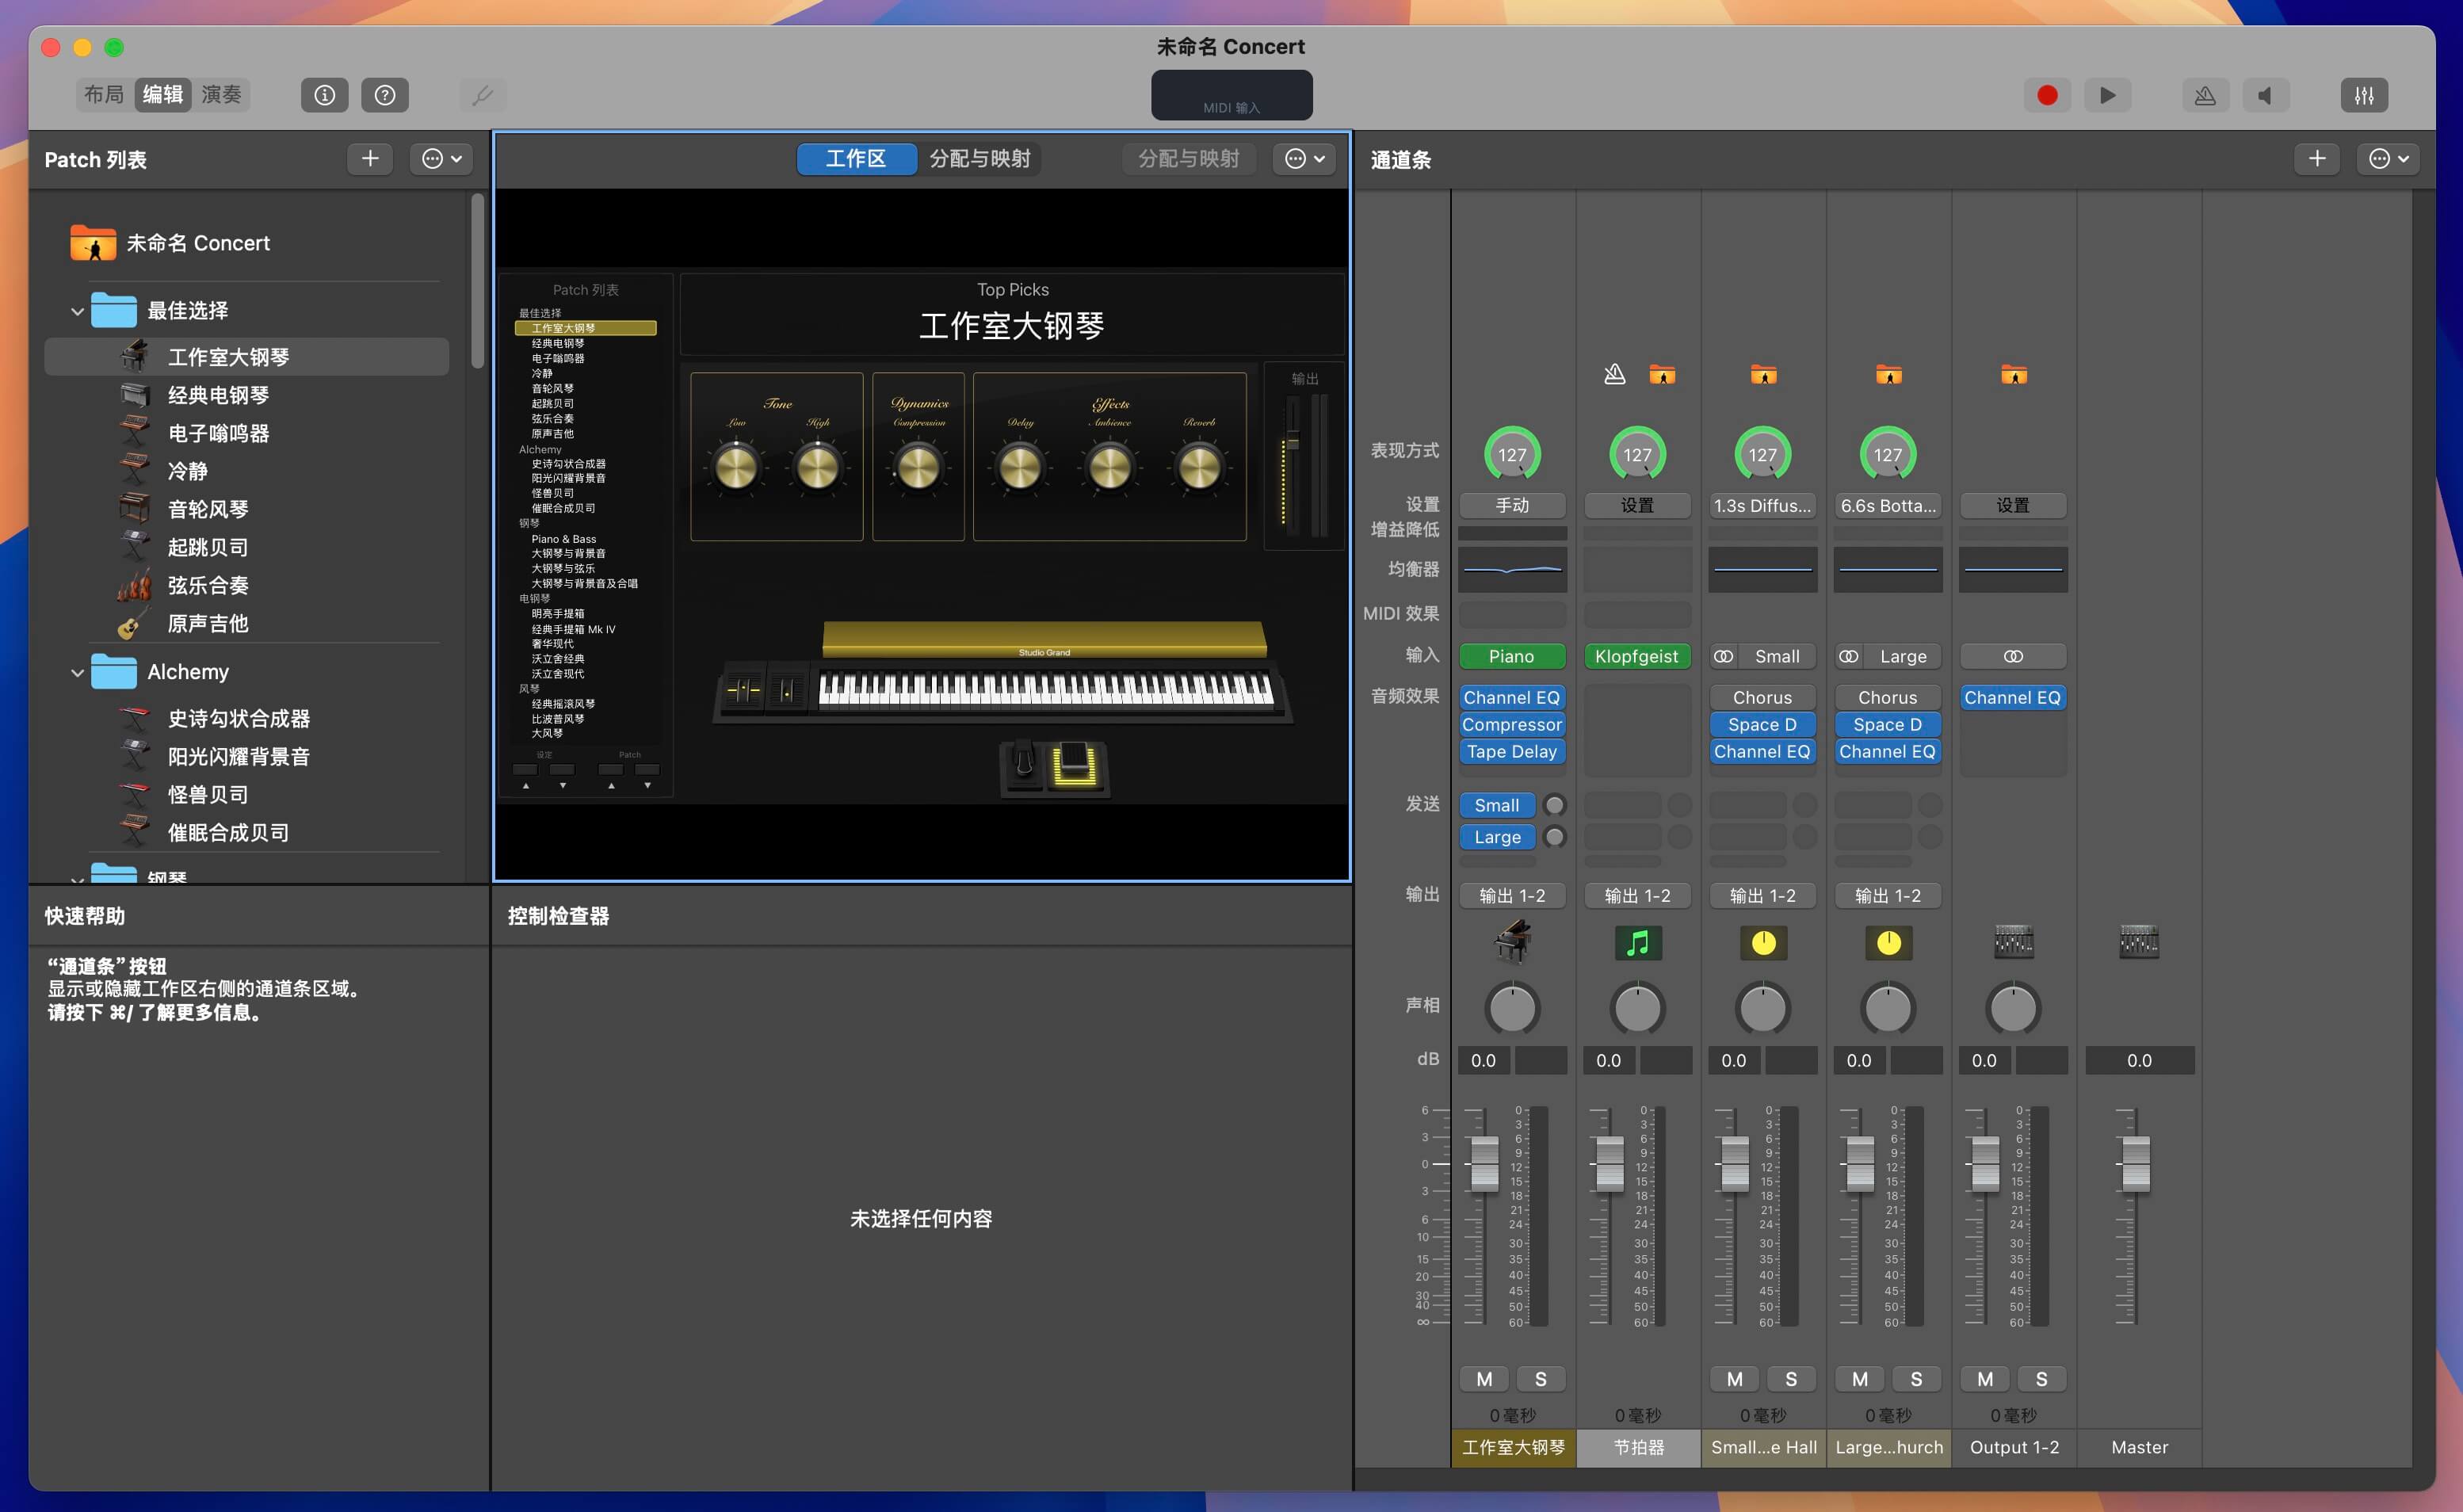Add a new patch with the plus button

[369, 158]
